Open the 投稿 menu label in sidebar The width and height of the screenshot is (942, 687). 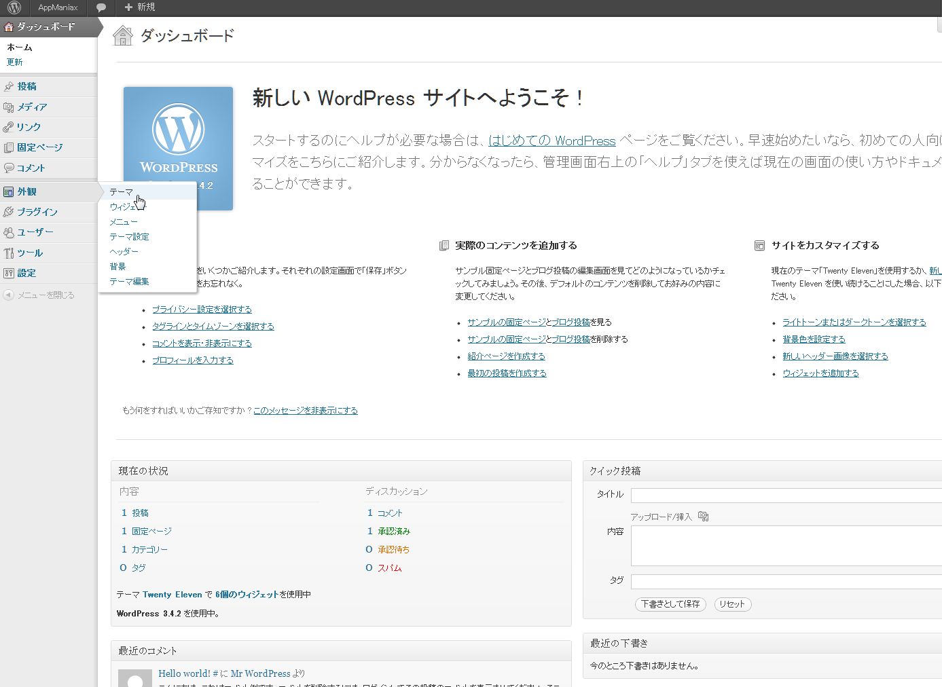tap(26, 86)
